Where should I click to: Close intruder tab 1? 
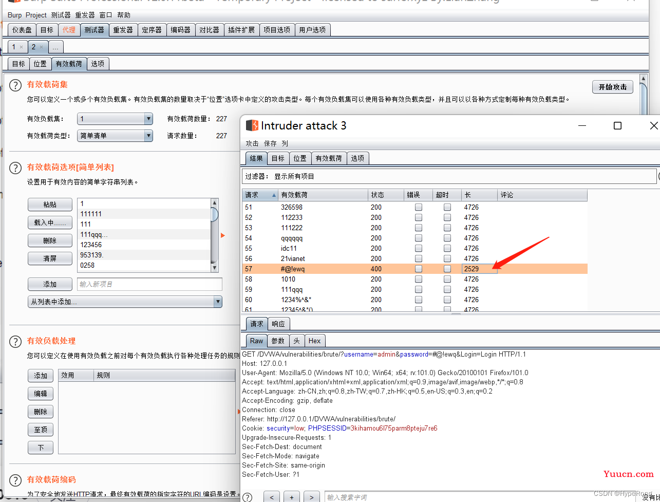21,47
